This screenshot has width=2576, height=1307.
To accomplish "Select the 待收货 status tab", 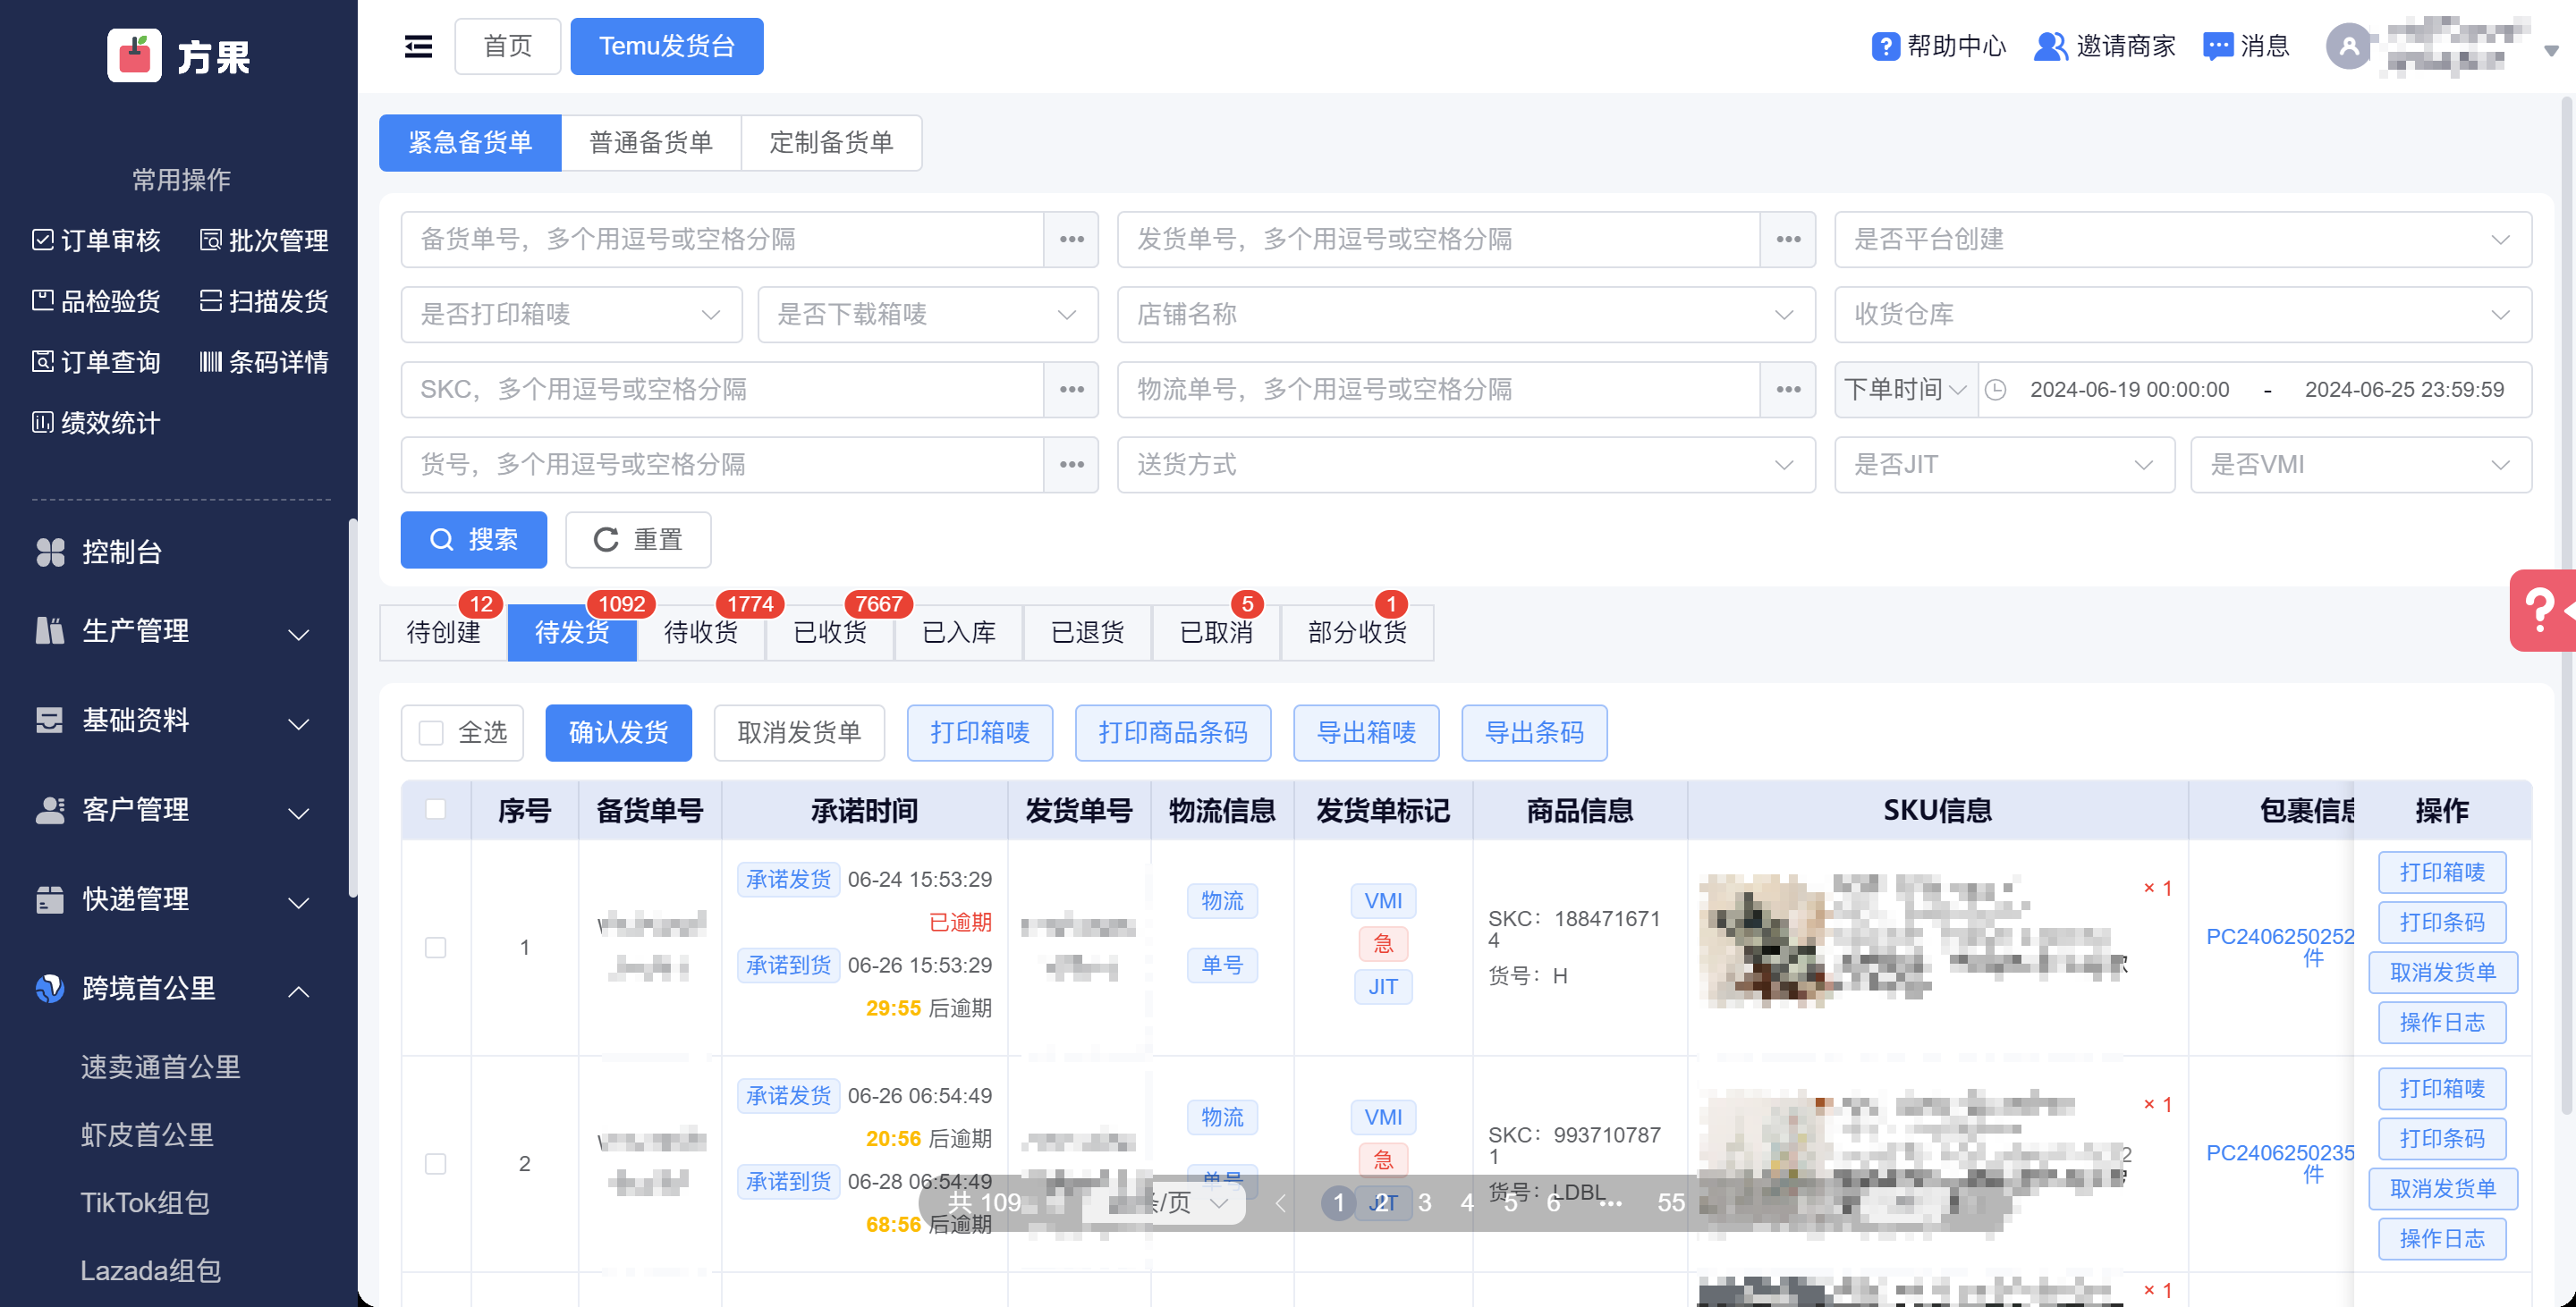I will tap(700, 631).
